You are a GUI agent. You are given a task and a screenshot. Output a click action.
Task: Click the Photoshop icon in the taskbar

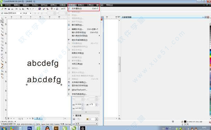pyautogui.click(x=30, y=128)
